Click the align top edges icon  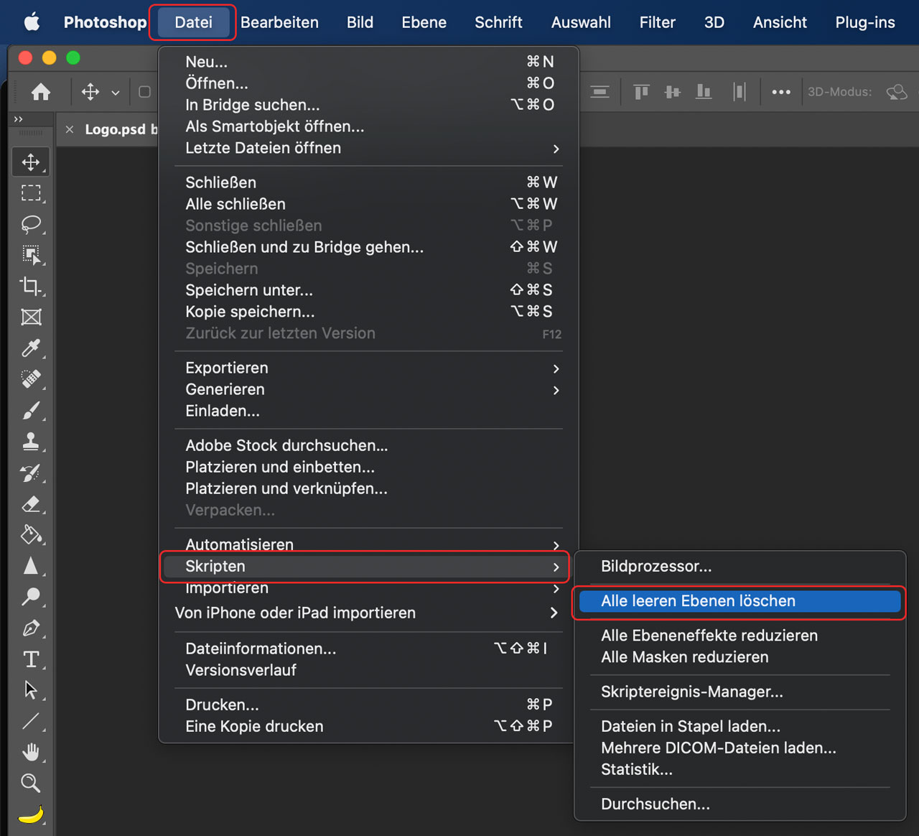[x=641, y=92]
